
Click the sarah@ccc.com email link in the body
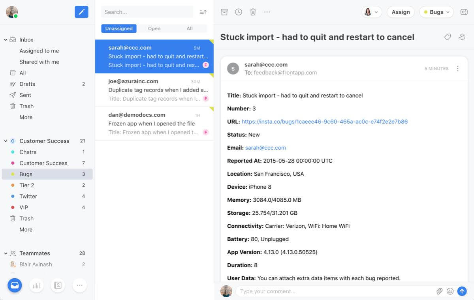265,148
